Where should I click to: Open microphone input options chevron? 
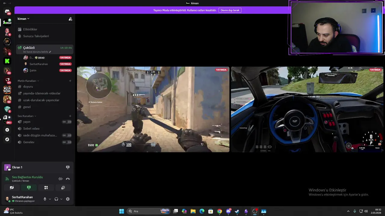coord(50,199)
